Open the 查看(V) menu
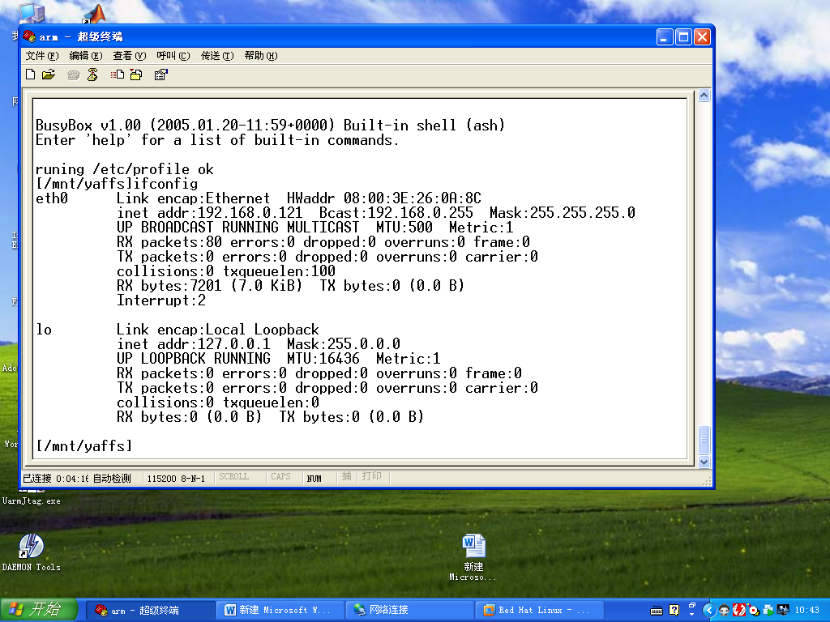The image size is (830, 622). (x=130, y=56)
